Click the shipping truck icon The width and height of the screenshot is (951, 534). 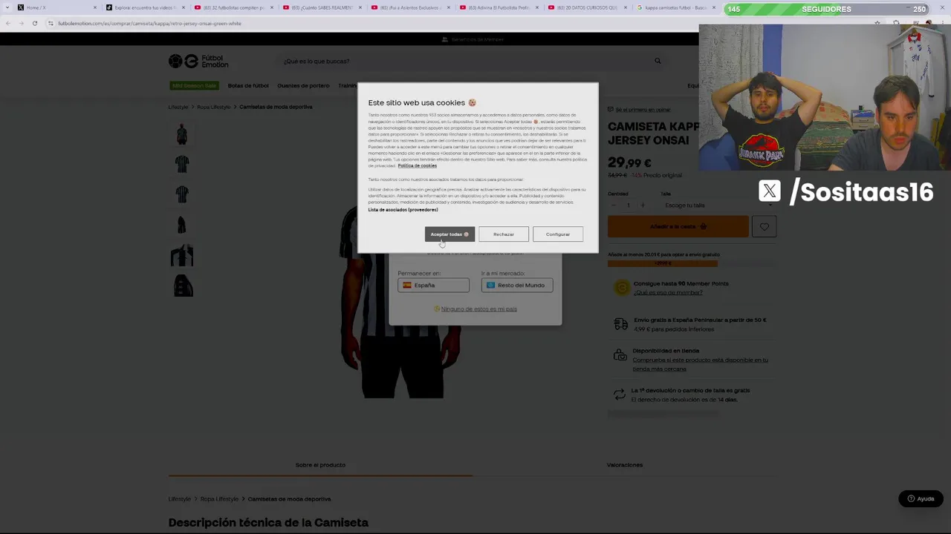click(621, 324)
